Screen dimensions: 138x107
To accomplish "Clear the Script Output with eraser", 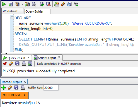I will (x=11, y=64).
